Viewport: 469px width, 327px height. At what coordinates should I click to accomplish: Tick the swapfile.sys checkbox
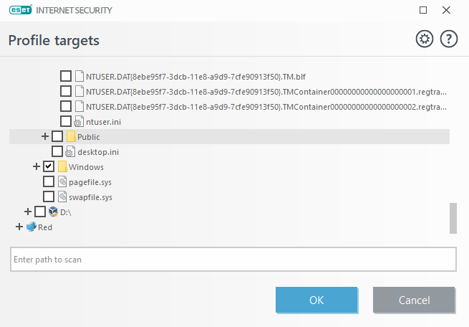pos(49,196)
